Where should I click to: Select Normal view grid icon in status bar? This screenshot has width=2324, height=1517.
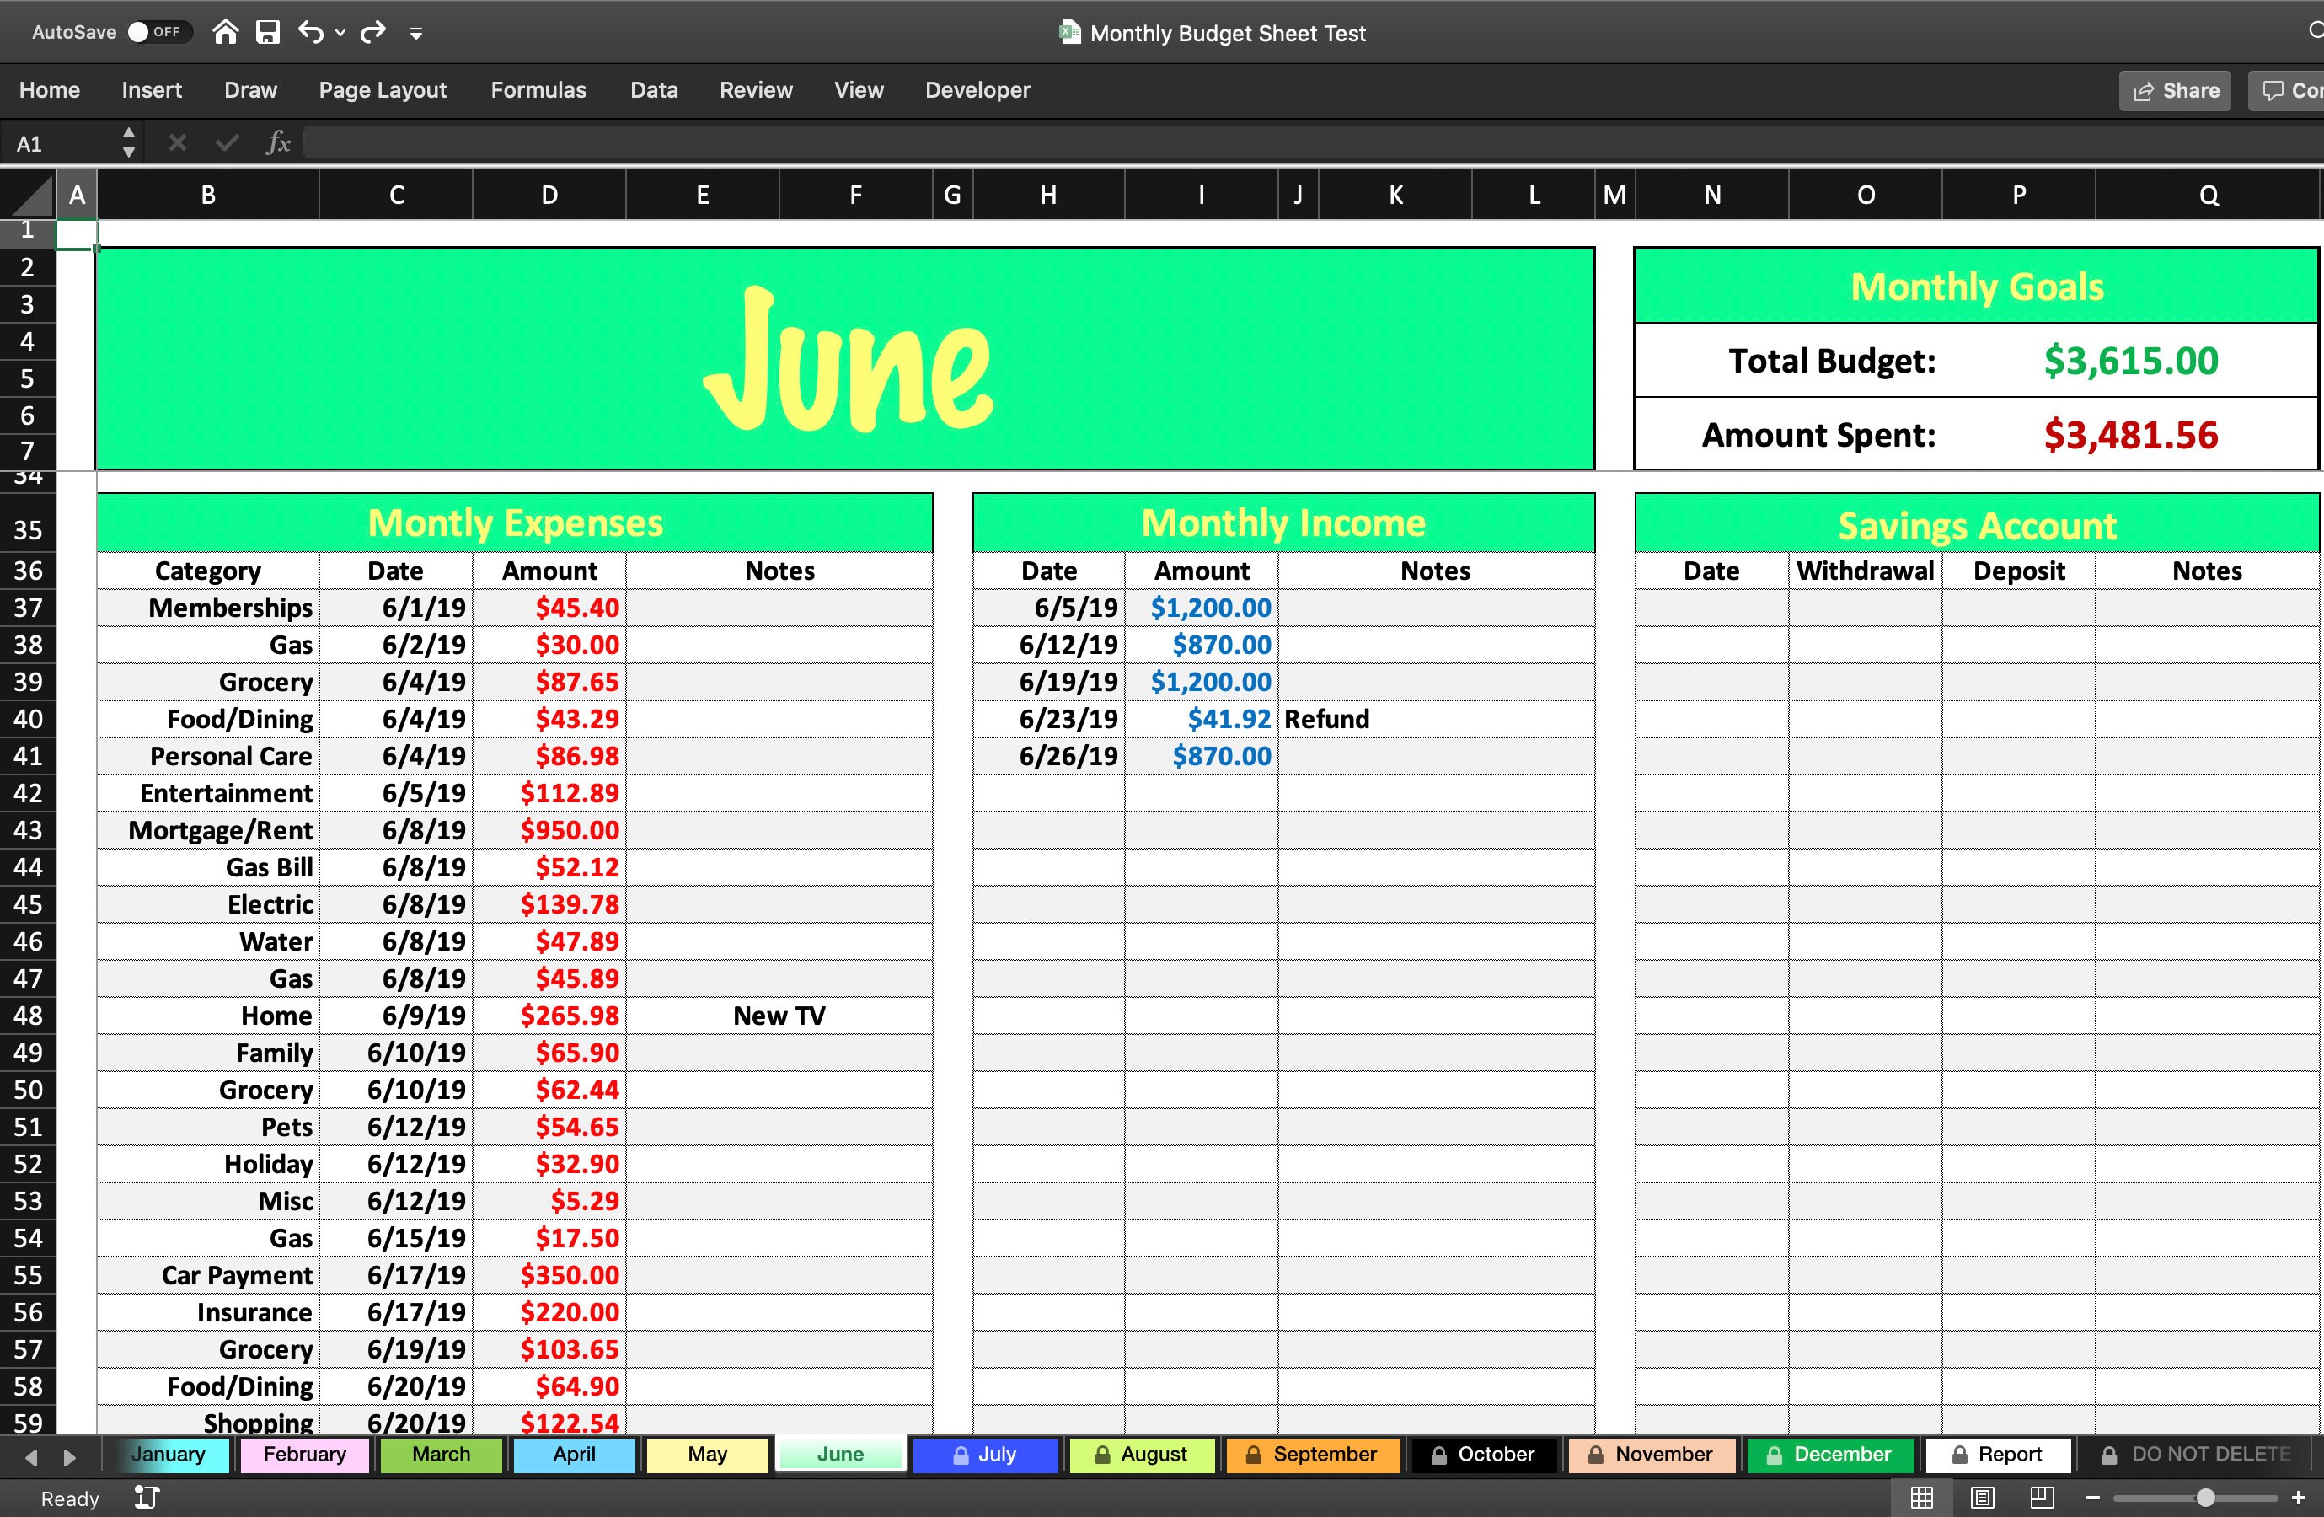tap(1923, 1498)
